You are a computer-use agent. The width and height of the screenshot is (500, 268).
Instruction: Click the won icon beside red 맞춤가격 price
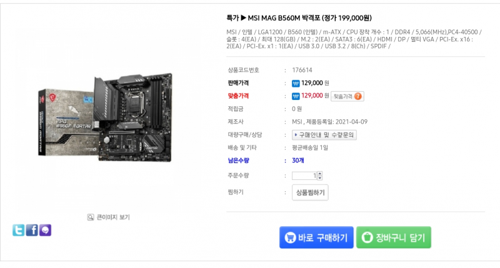point(296,96)
